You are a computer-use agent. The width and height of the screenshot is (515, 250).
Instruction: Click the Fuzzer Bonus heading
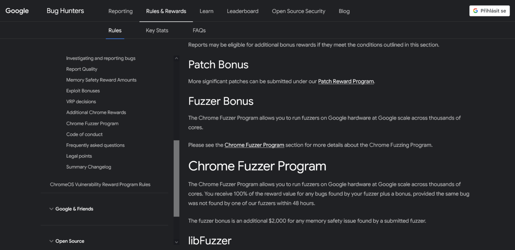tap(221, 101)
